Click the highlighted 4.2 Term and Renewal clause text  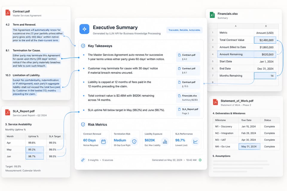click(38, 35)
